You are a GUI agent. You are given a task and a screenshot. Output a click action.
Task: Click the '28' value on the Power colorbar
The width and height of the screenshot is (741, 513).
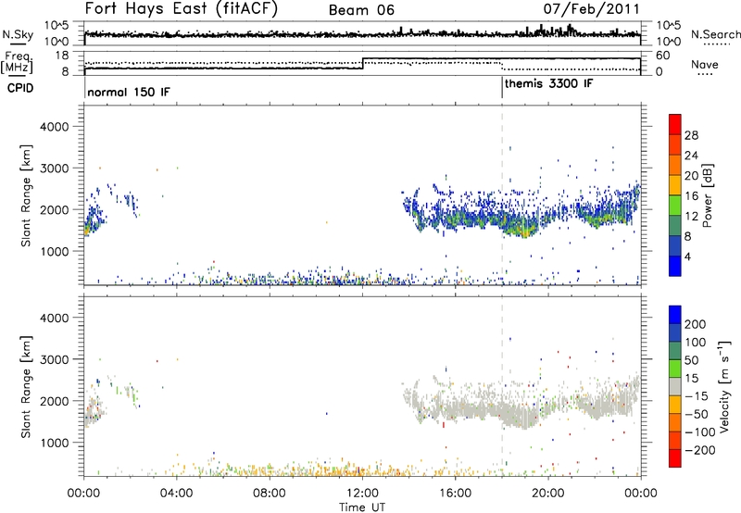coord(691,135)
